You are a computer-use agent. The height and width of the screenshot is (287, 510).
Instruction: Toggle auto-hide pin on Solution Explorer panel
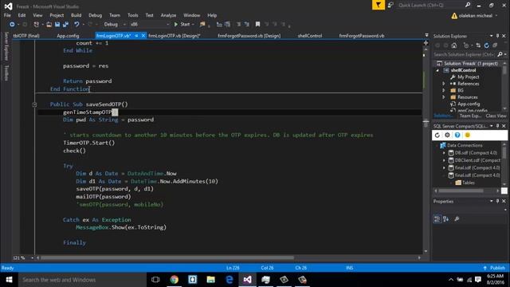497,36
